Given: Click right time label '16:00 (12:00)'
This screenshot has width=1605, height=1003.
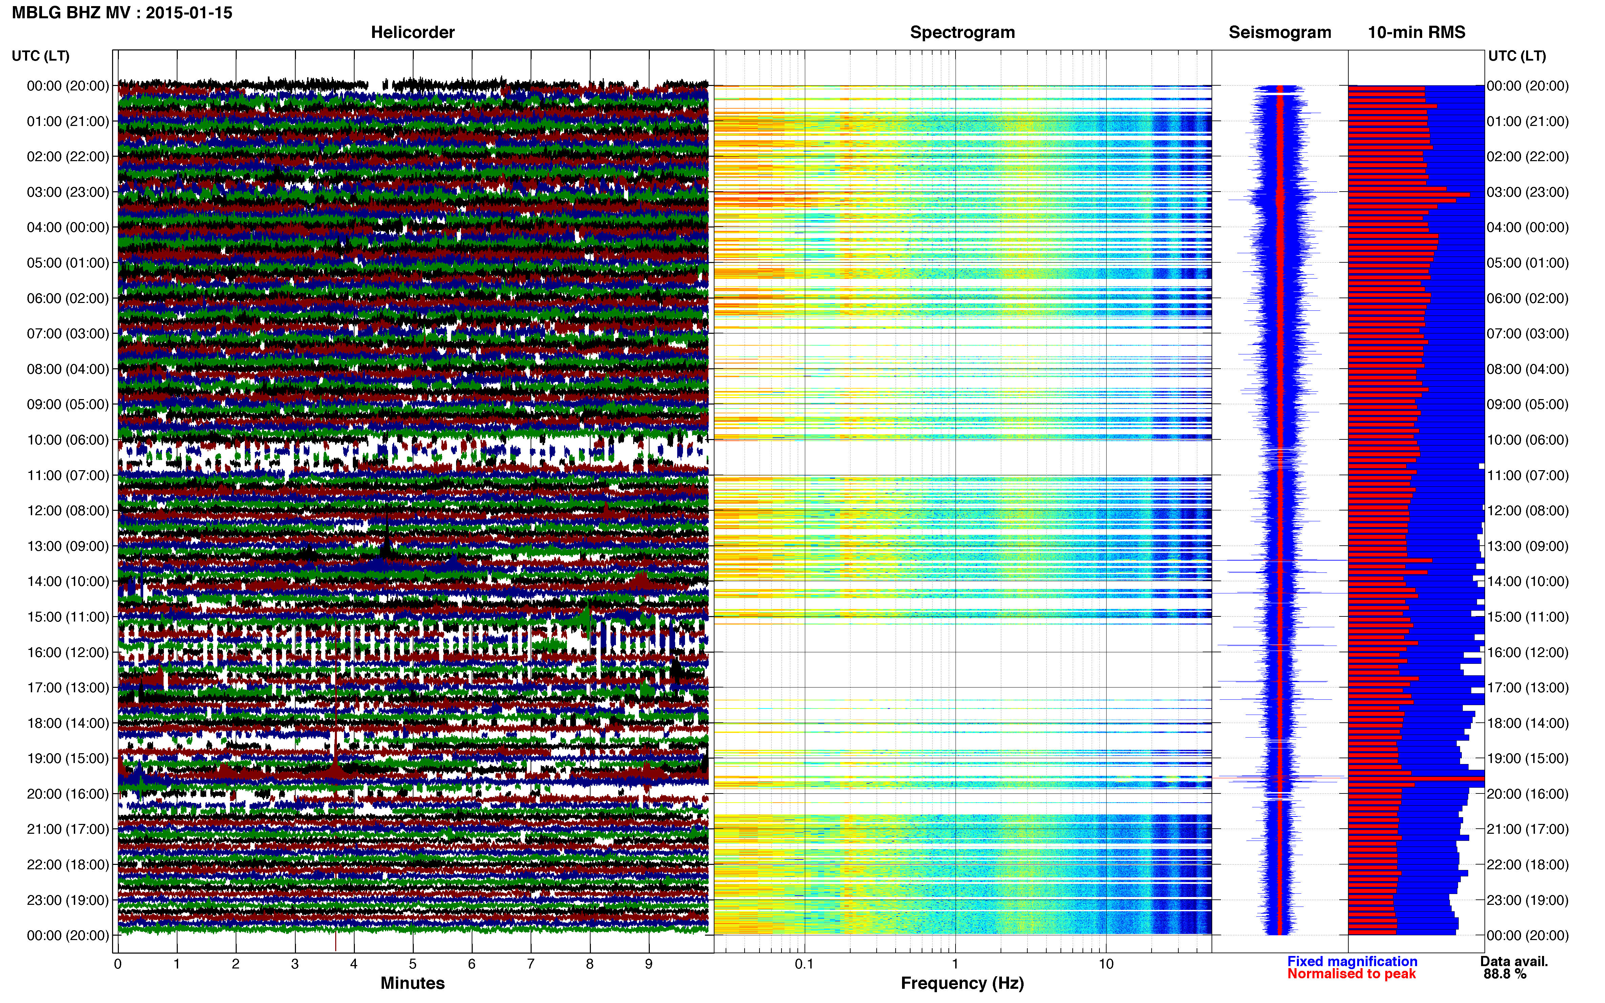Looking at the screenshot, I should click(1527, 652).
